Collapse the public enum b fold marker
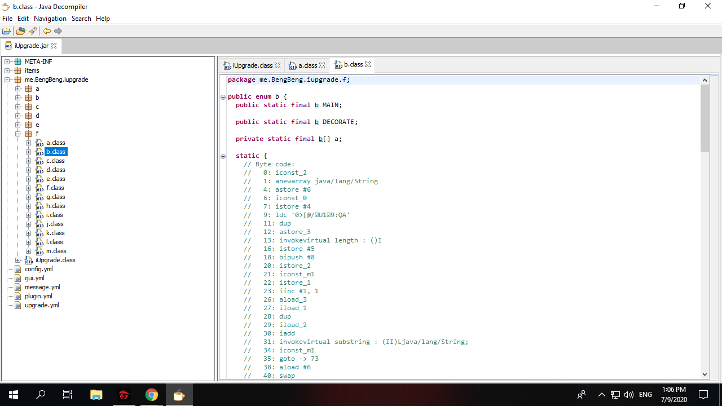Screen dimensions: 722x406 point(223,97)
